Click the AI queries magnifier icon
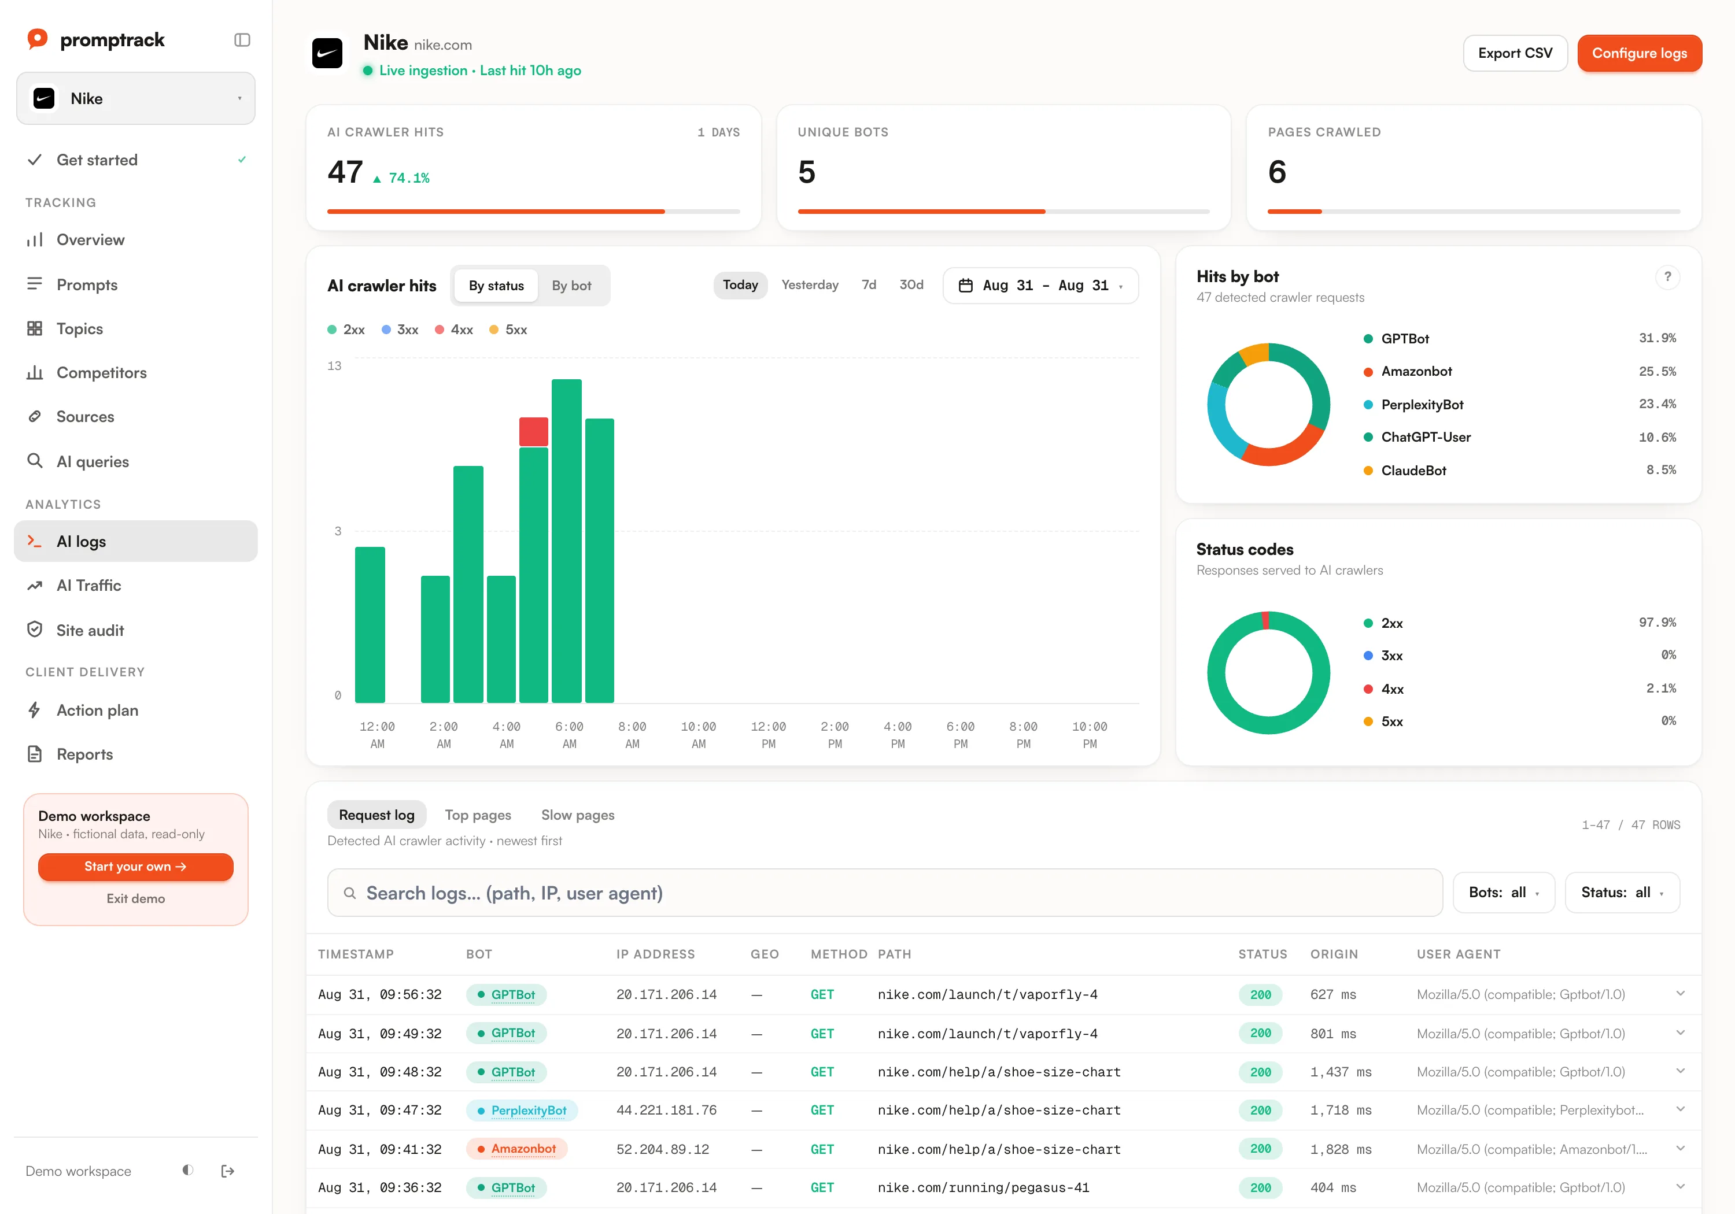This screenshot has width=1735, height=1214. click(x=35, y=461)
